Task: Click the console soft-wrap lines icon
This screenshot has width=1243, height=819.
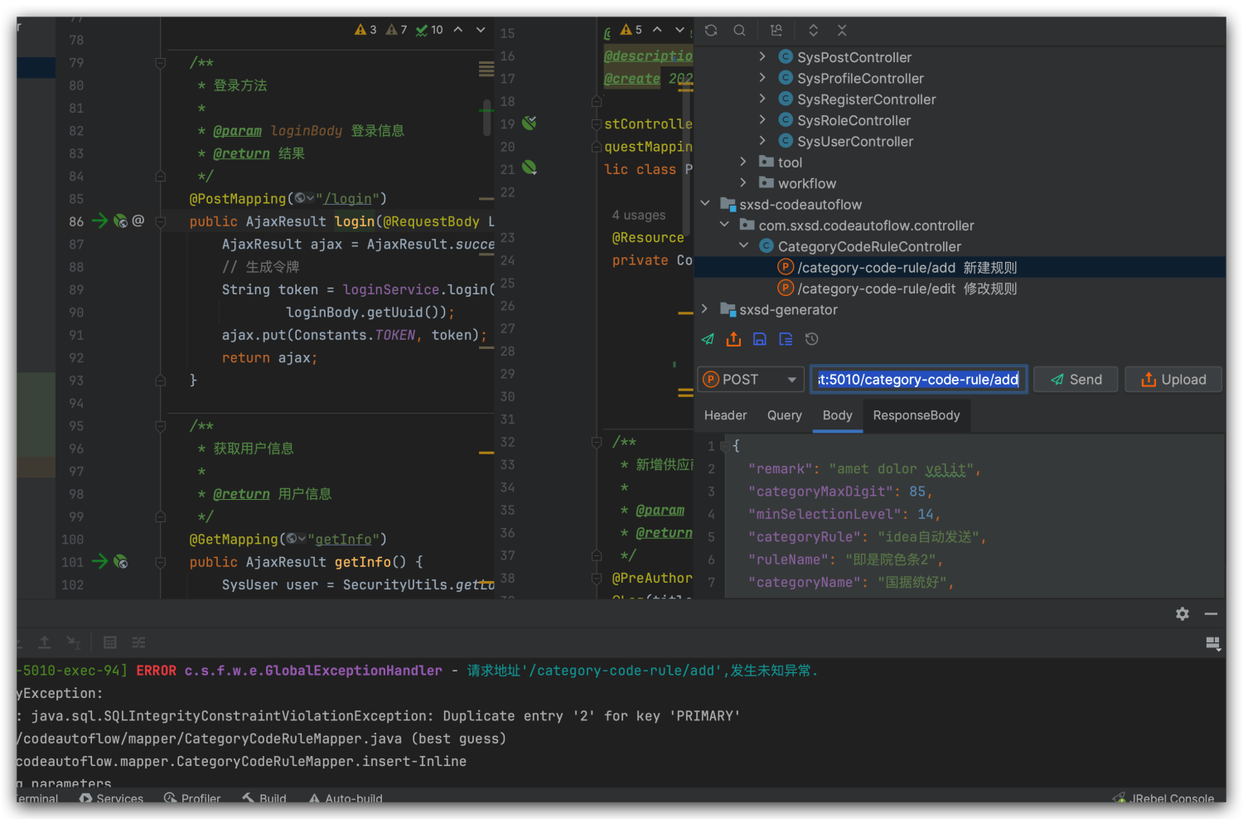Action: coord(138,642)
